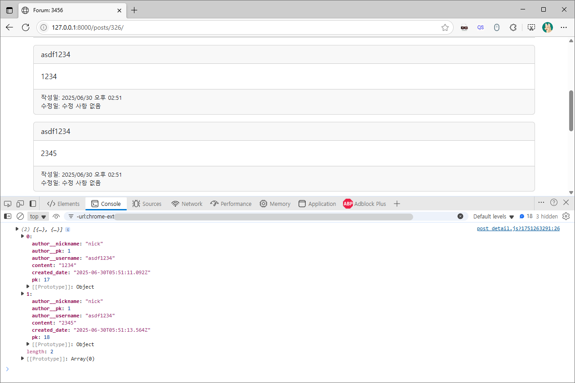Clear the console output
The image size is (575, 383).
click(x=20, y=216)
